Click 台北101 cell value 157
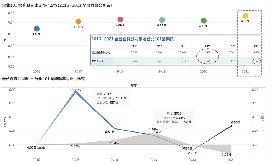The image size is (271, 164). pyautogui.click(x=257, y=61)
